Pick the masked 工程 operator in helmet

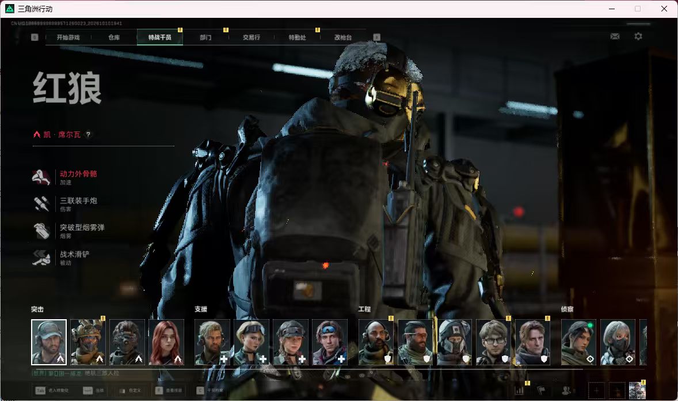tap(455, 342)
